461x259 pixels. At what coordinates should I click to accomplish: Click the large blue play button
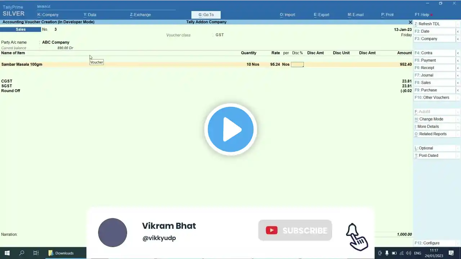pyautogui.click(x=230, y=129)
